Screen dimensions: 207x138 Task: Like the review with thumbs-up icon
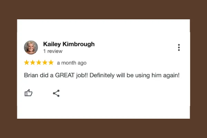(x=28, y=93)
